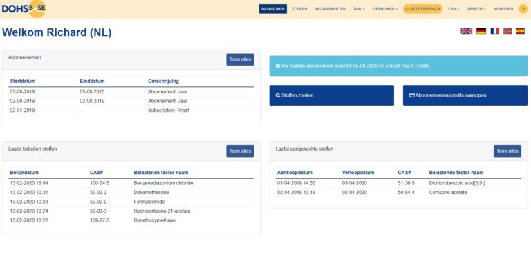
Task: Expand the Beheer dropdown menu
Action: [476, 9]
